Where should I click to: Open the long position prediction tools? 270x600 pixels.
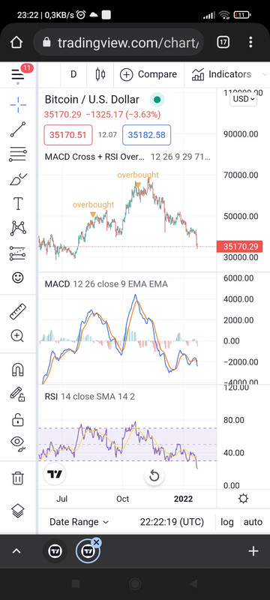coord(18,253)
